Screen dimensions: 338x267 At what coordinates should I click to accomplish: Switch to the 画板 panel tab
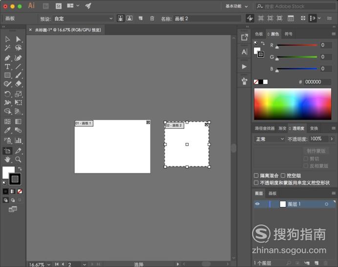click(x=272, y=193)
